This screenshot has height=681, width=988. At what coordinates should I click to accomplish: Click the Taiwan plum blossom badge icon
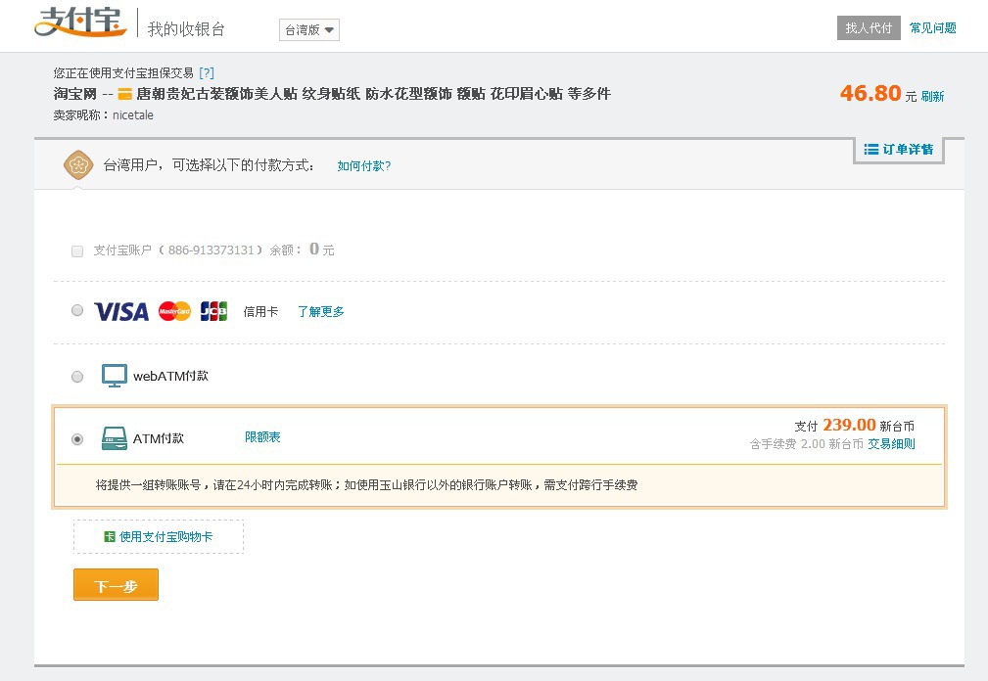coord(78,165)
